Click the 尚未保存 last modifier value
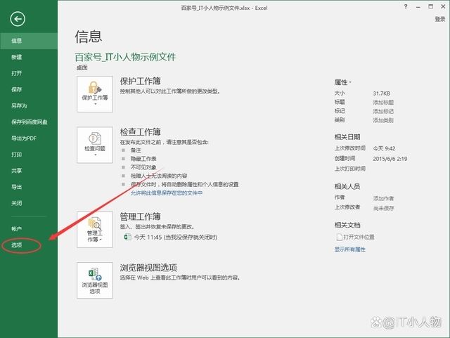 click(x=383, y=208)
